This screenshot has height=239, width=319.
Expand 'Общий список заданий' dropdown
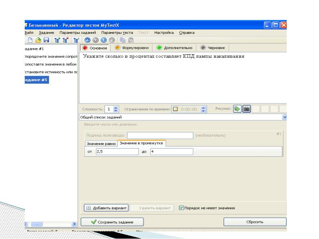[x=284, y=117]
